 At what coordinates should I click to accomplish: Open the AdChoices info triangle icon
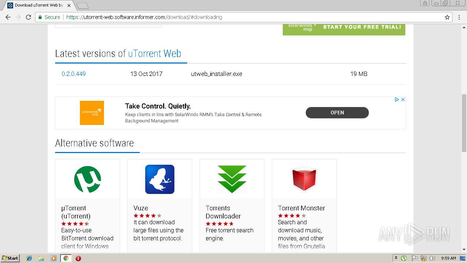pyautogui.click(x=397, y=99)
